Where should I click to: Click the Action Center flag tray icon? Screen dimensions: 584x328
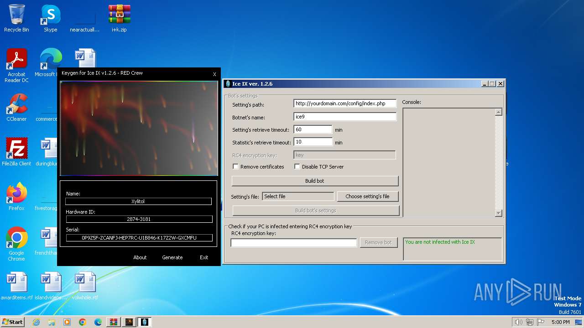click(541, 322)
